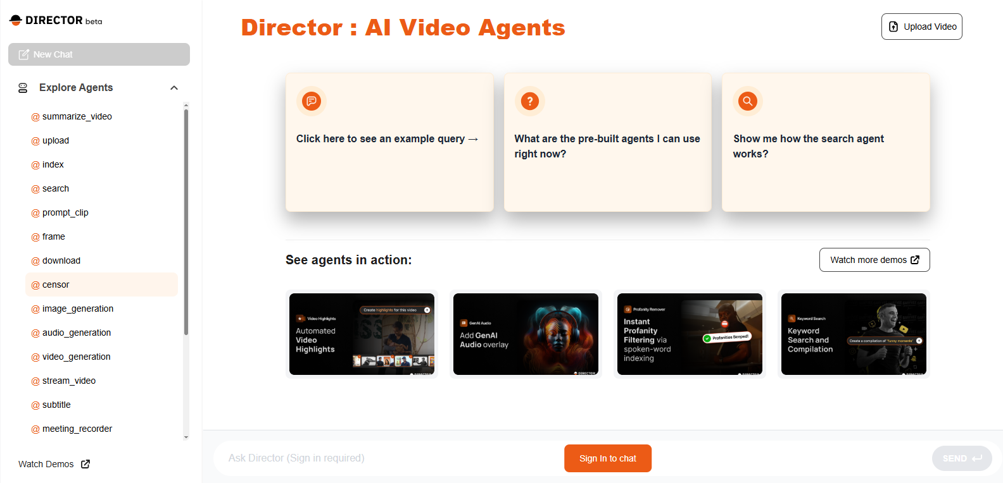Click the at-sign icon next to meeting_recorder
This screenshot has width=1003, height=483.
coord(35,429)
